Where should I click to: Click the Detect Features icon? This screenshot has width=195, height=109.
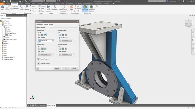click(38, 59)
